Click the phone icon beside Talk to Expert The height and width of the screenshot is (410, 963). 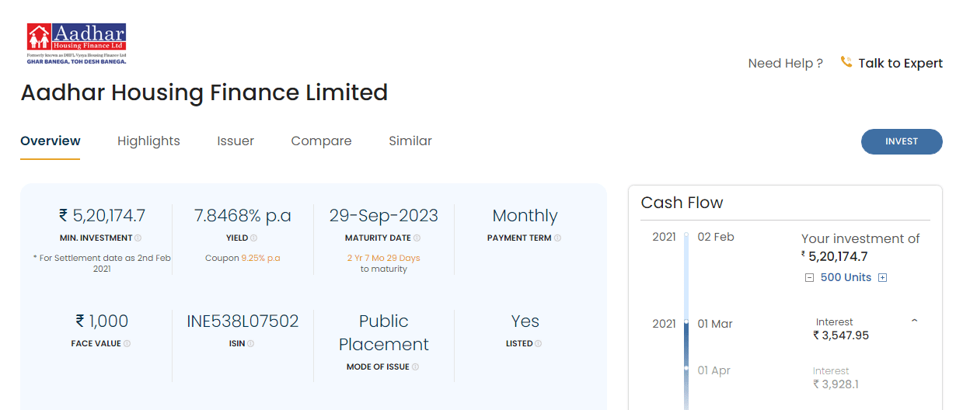pos(846,62)
